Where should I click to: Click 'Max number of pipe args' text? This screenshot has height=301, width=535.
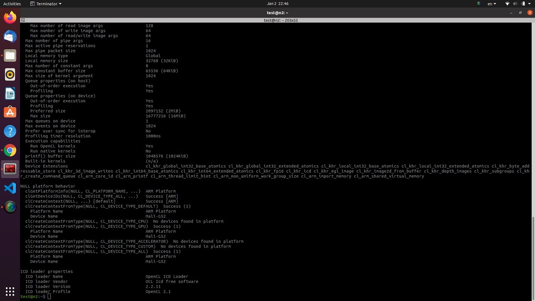click(x=54, y=41)
